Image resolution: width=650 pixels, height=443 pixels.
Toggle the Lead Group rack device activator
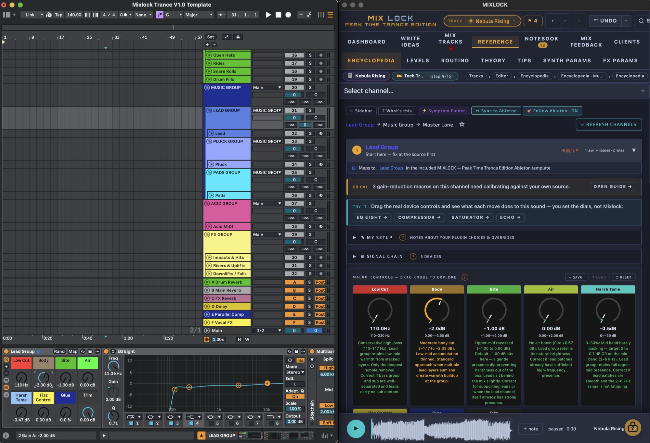pyautogui.click(x=6, y=351)
